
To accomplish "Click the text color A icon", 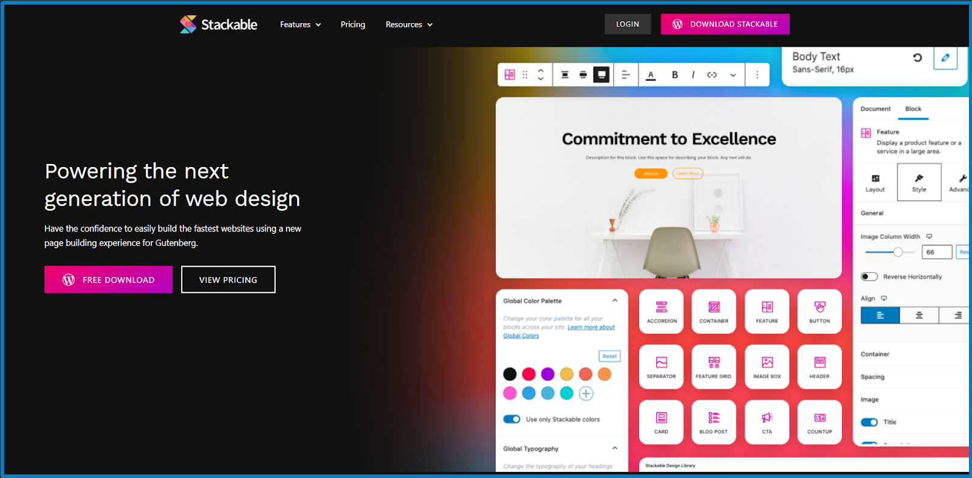I will (x=651, y=75).
